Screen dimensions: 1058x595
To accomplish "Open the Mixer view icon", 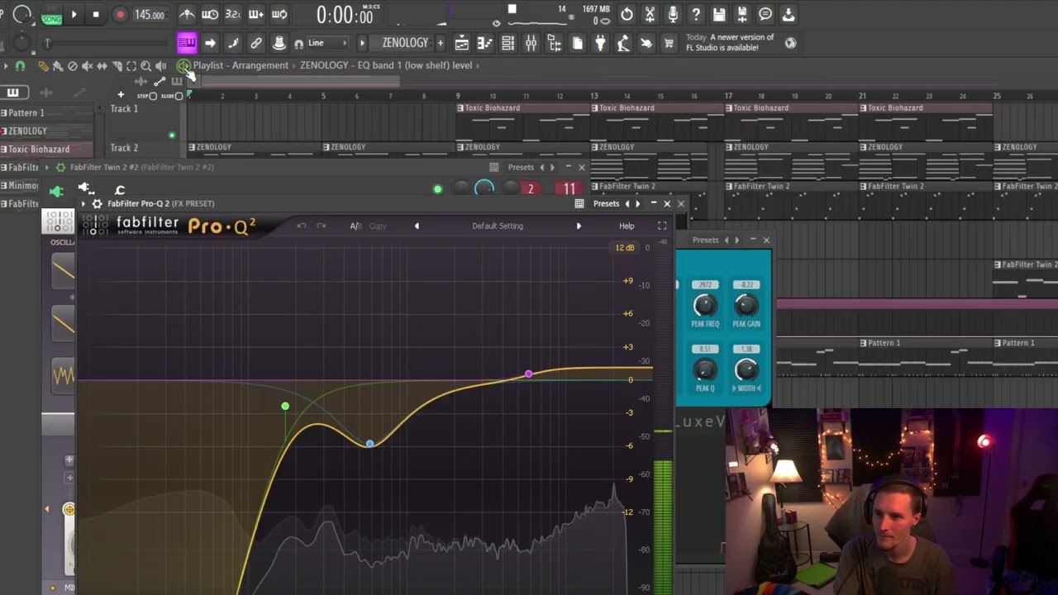I will point(531,43).
